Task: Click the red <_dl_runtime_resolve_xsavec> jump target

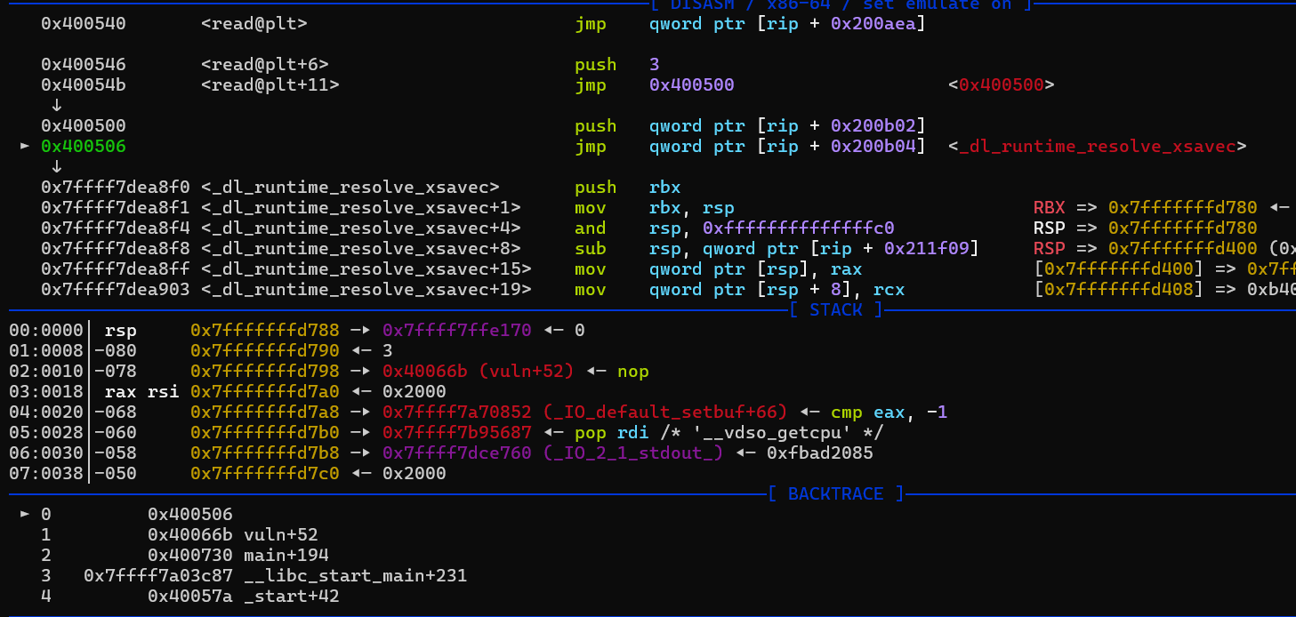Action: [1098, 146]
